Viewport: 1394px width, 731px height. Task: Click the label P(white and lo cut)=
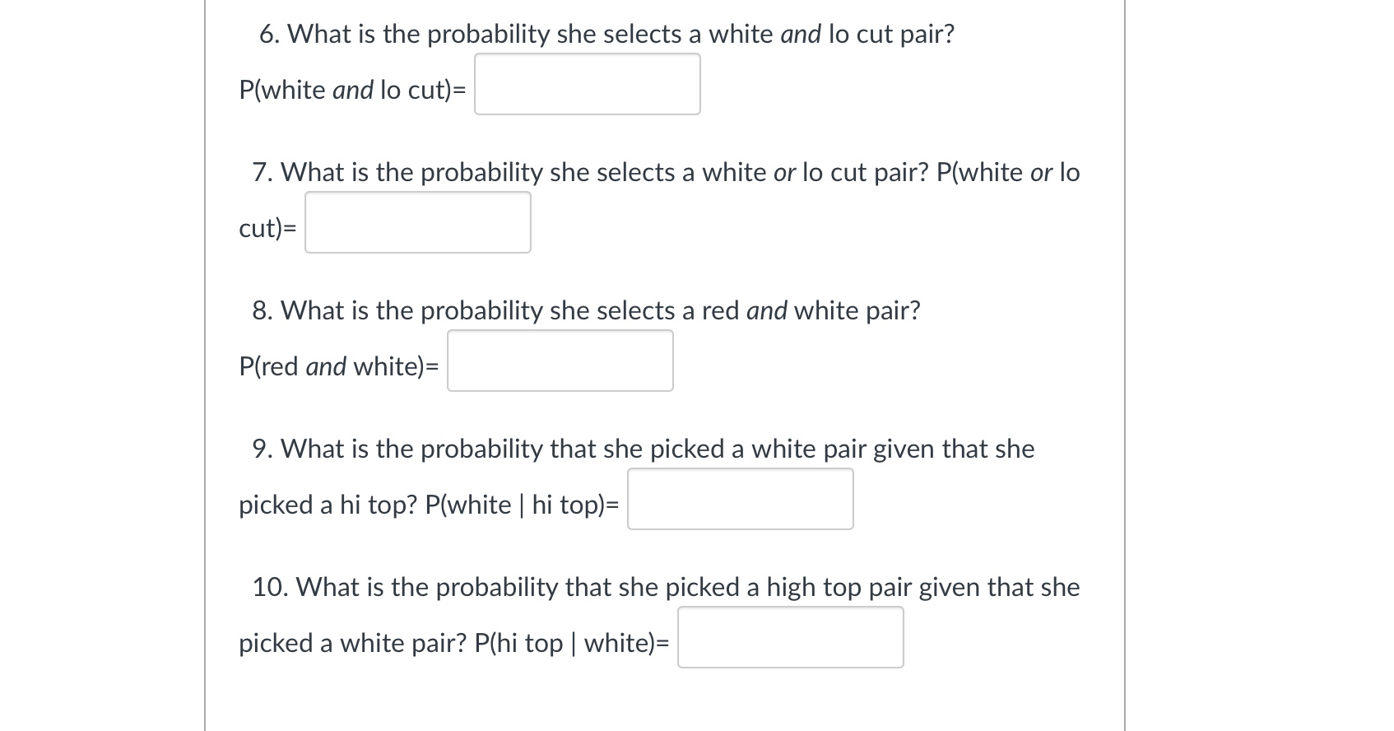(x=354, y=91)
